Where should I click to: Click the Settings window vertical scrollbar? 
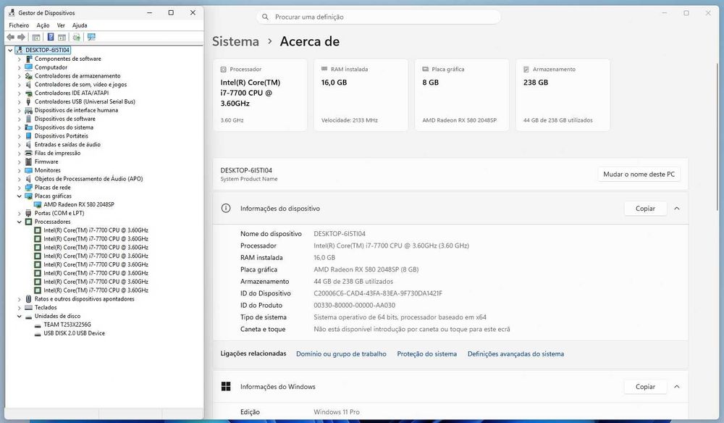[717, 136]
